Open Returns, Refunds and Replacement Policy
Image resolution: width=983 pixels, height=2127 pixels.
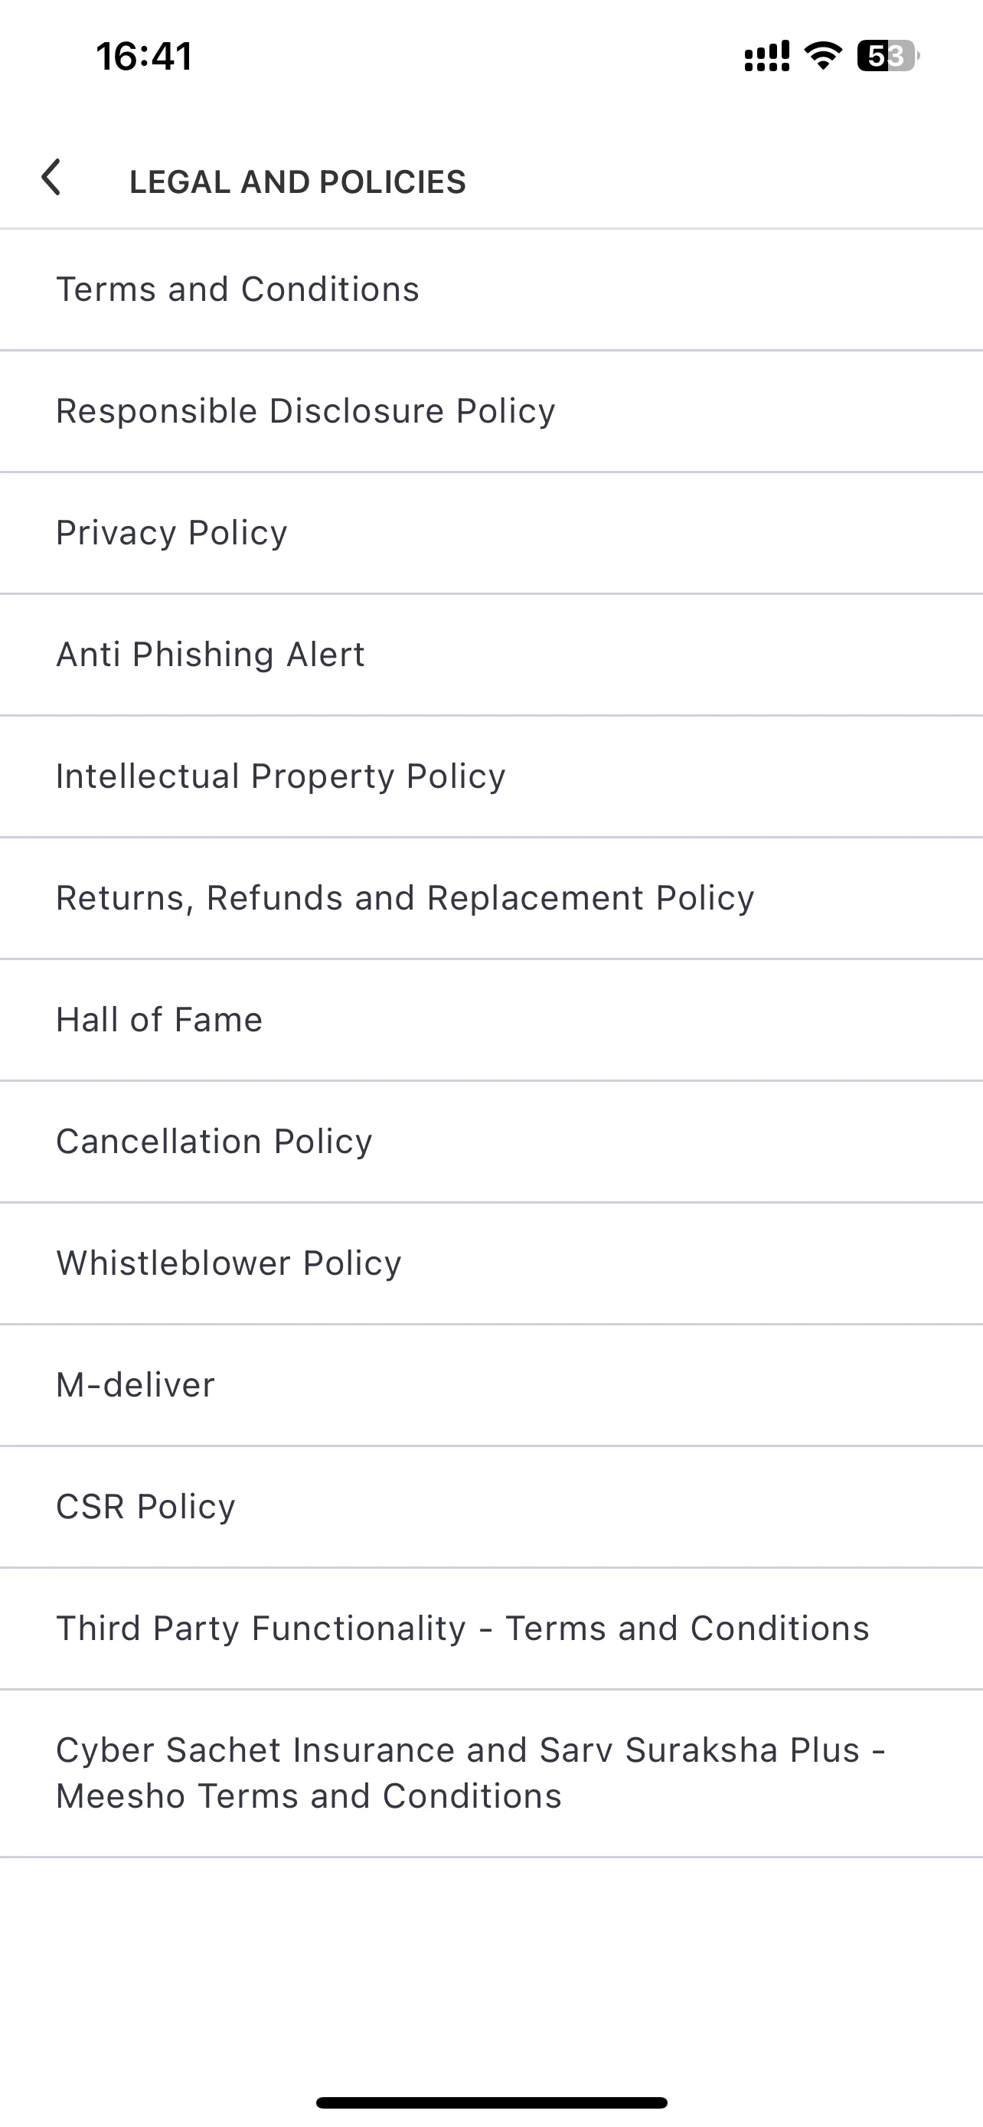click(x=491, y=898)
